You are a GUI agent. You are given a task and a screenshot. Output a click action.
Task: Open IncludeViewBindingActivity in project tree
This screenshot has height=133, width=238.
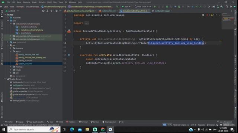[x=32, y=30]
